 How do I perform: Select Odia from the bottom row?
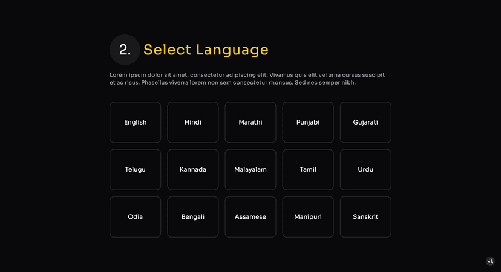tap(135, 217)
